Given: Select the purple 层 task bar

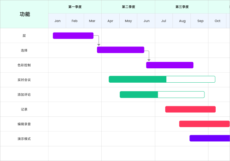Looking at the screenshot, I should (x=73, y=36).
